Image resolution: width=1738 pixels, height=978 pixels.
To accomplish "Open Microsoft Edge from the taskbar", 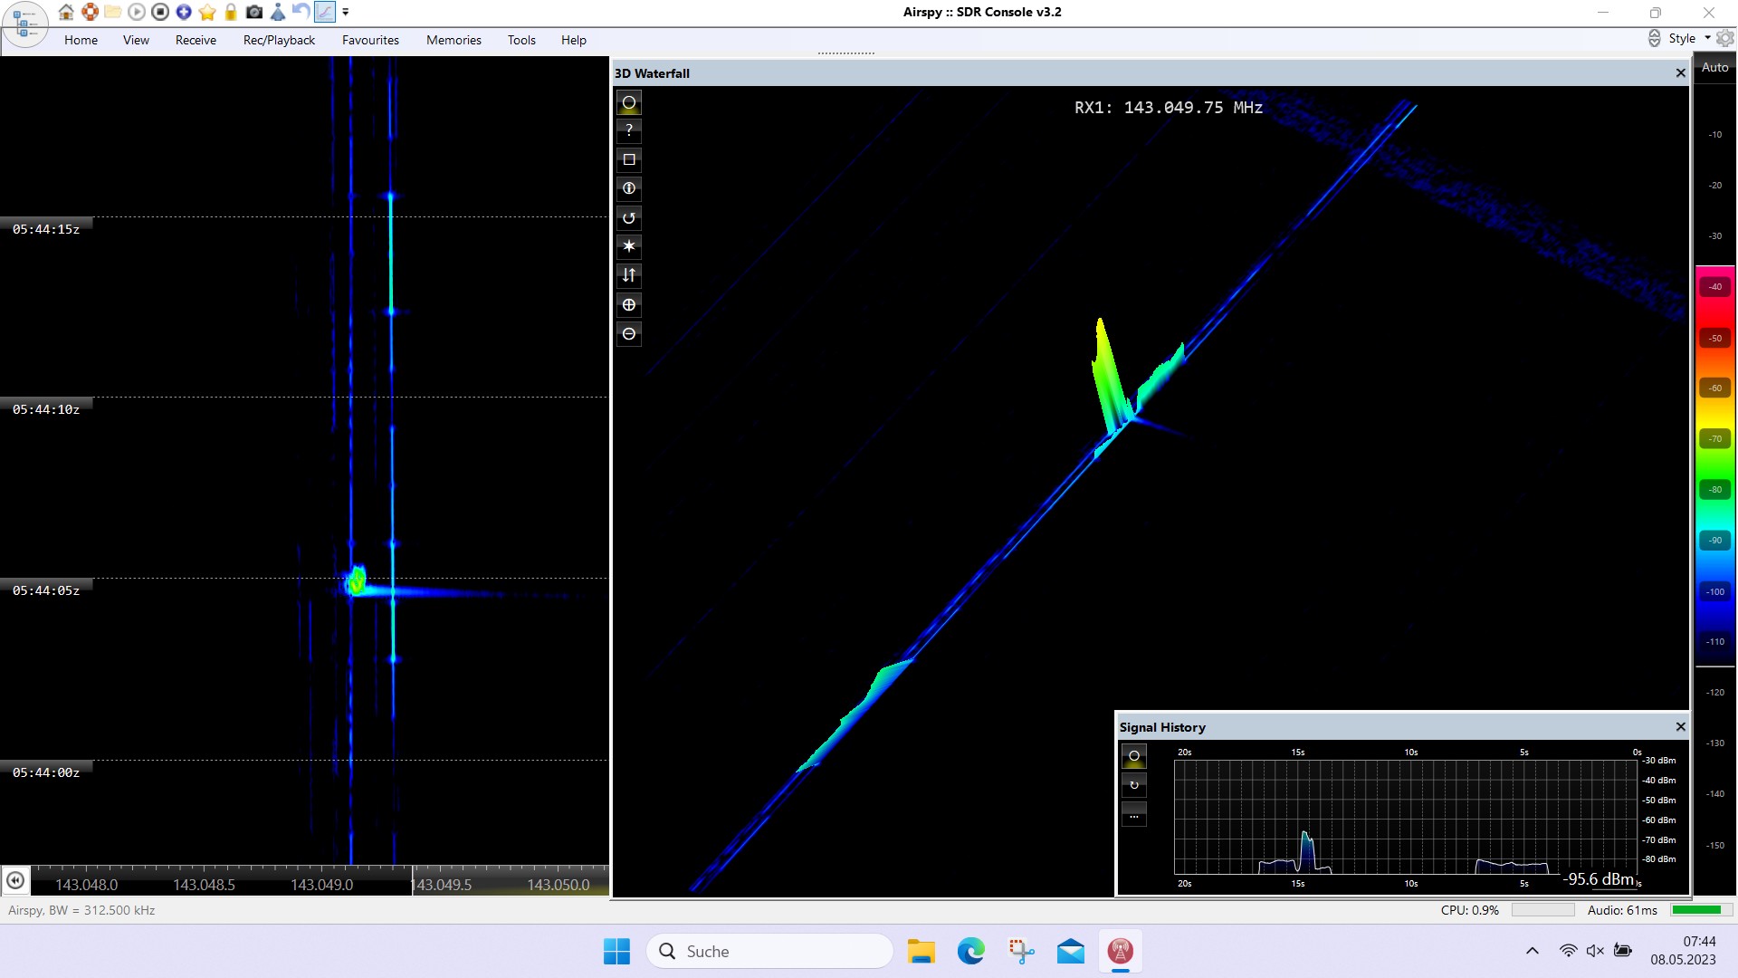I will click(971, 951).
